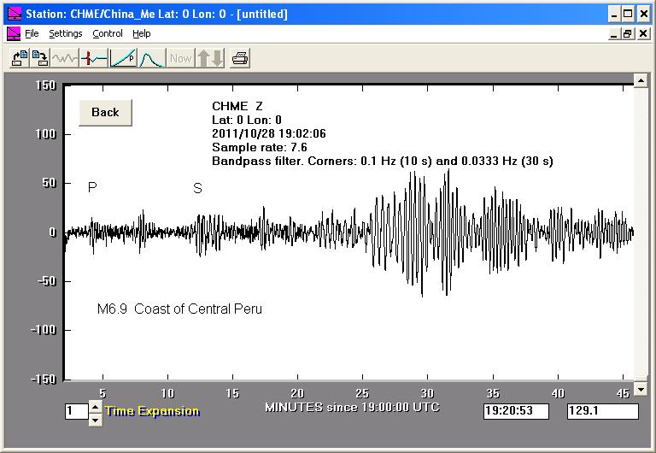Click the document icon beside File menu
Screen dimensions: 656x453
pyautogui.click(x=14, y=34)
